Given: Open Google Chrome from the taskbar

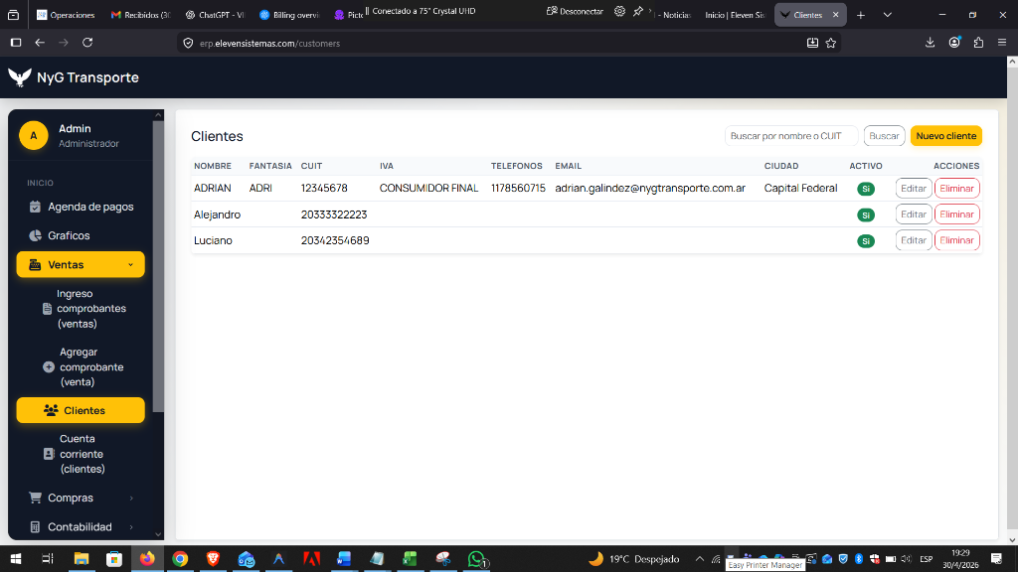Looking at the screenshot, I should coord(180,558).
